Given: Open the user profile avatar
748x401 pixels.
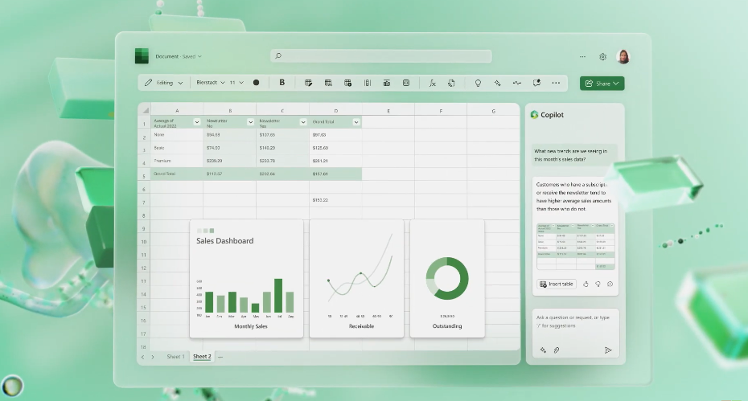Looking at the screenshot, I should [623, 56].
